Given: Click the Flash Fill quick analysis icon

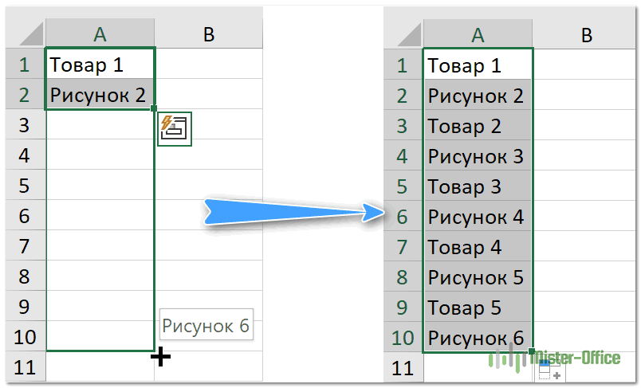Looking at the screenshot, I should pos(175,127).
